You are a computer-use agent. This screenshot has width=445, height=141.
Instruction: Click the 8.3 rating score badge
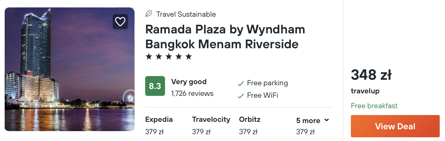pos(155,86)
